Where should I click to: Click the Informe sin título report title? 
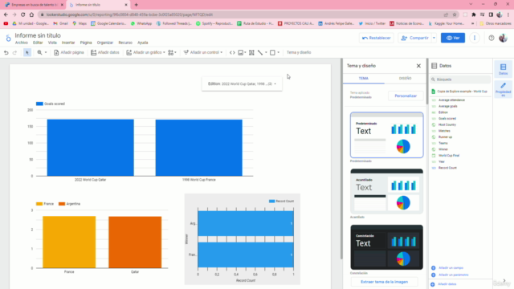point(38,35)
